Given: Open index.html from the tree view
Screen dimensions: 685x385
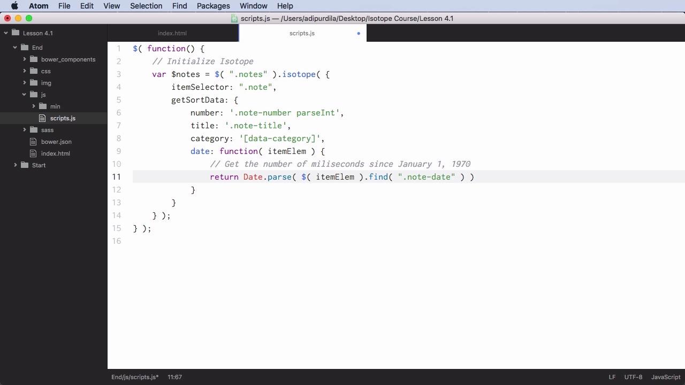Looking at the screenshot, I should coord(56,153).
